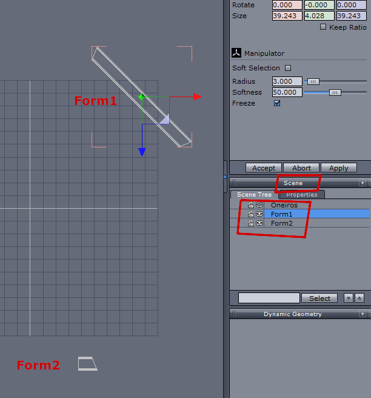
Task: Toggle visibility eye for Form1
Action: click(259, 214)
